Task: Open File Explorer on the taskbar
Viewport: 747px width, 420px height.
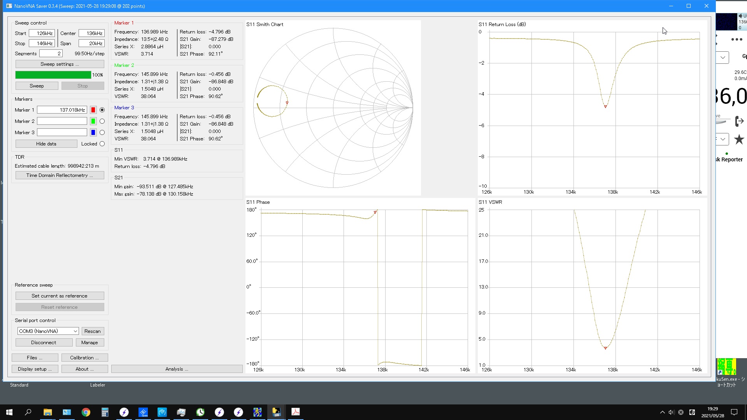Action: pos(47,412)
